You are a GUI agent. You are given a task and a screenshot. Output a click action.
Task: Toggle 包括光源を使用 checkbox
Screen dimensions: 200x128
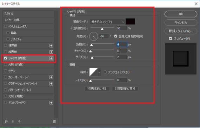[116, 36]
